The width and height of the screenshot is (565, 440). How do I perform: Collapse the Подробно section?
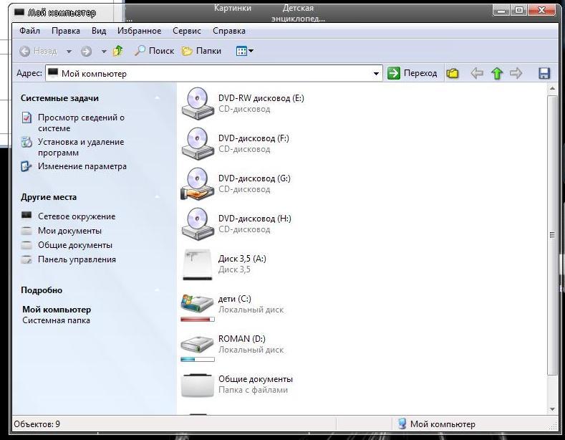coord(157,290)
